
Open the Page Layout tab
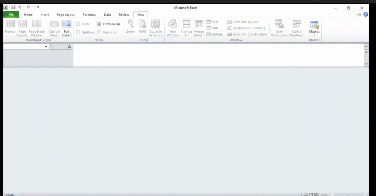point(65,15)
